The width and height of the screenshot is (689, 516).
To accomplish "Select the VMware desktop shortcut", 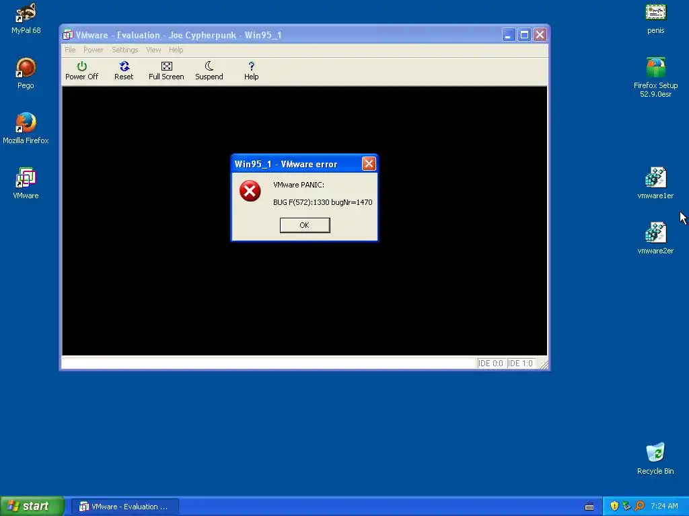I will 26,183.
